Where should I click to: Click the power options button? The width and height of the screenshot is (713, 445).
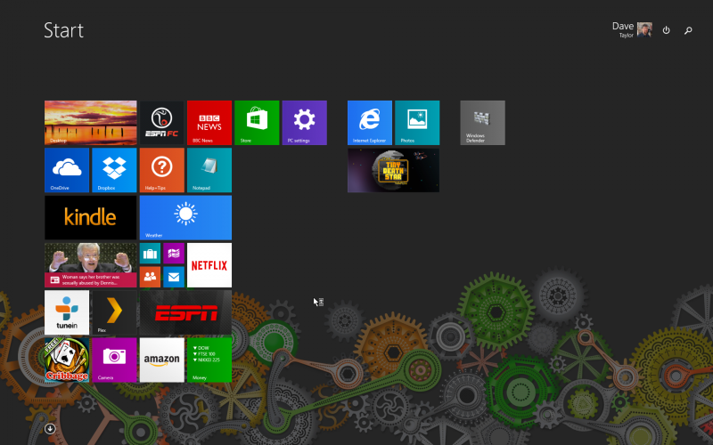[666, 30]
